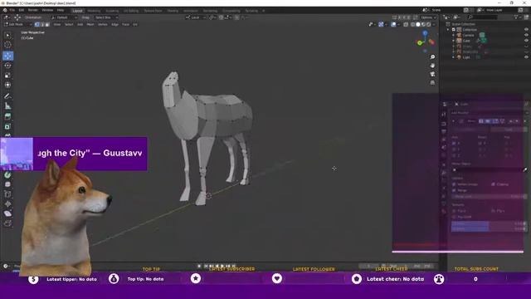Screen dimensions: 531x299
Task: Select the 3D Cursor tool
Action: (7, 45)
